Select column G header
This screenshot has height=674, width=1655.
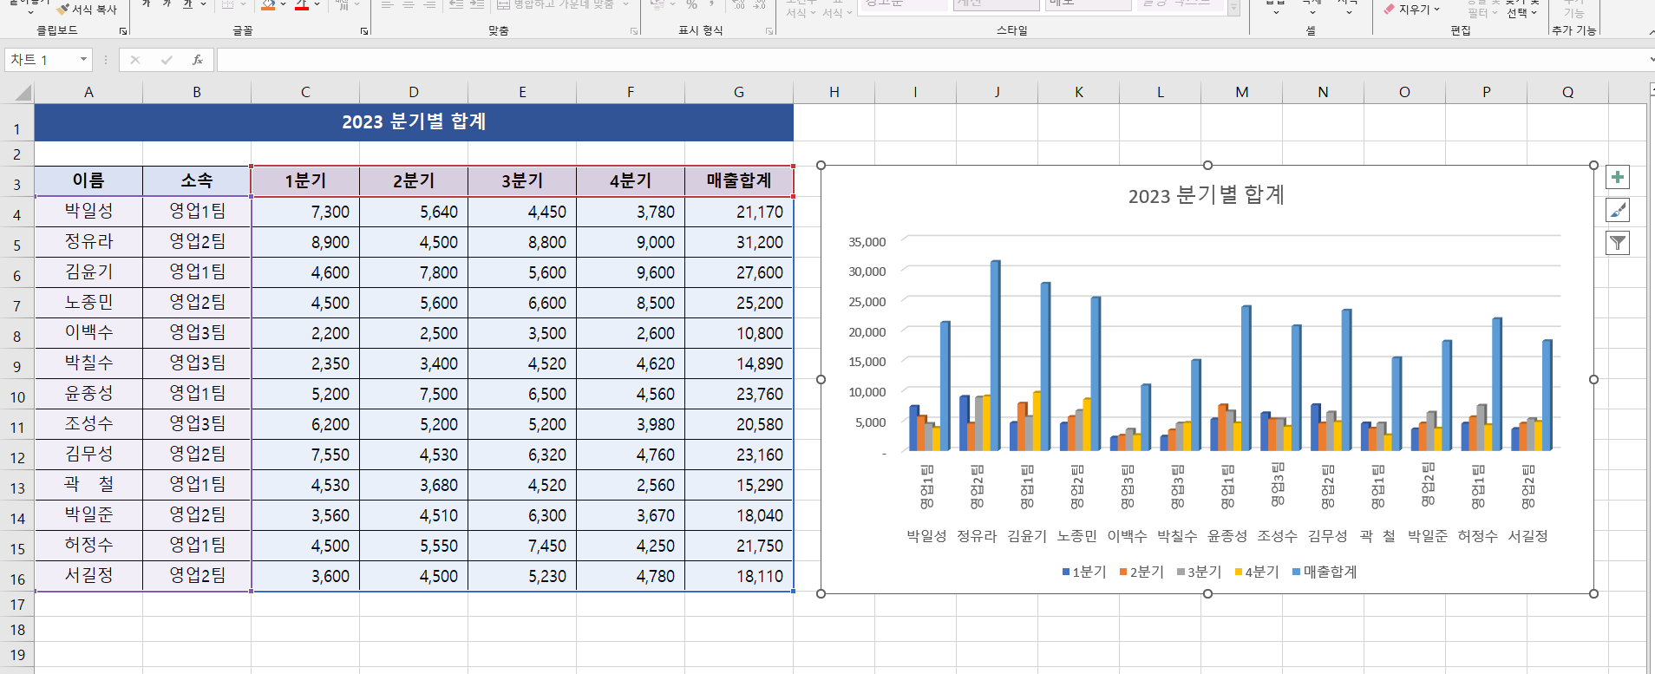(739, 92)
